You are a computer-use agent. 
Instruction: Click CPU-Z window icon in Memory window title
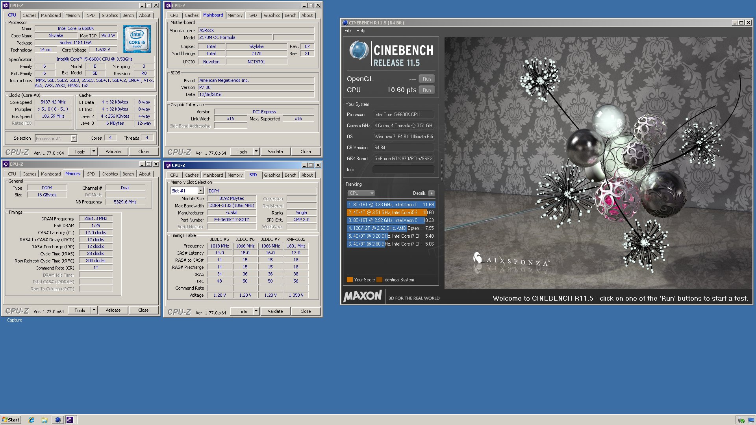(x=6, y=164)
